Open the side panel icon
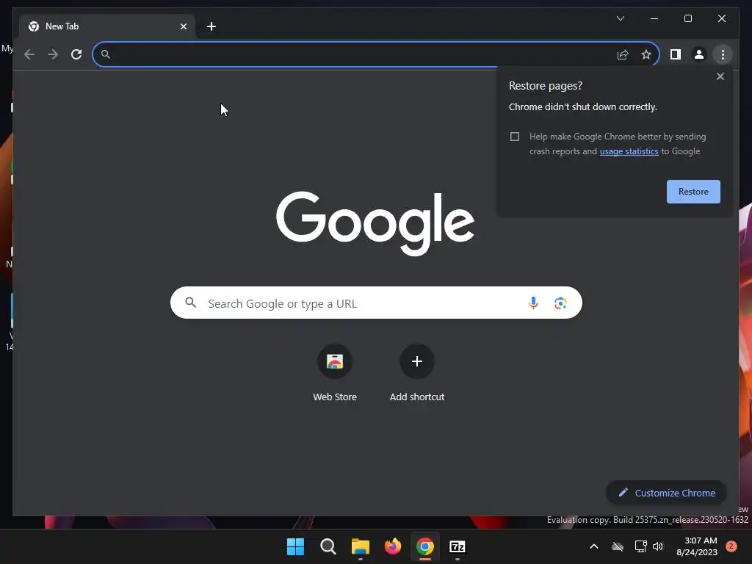This screenshot has width=752, height=564. pos(676,54)
